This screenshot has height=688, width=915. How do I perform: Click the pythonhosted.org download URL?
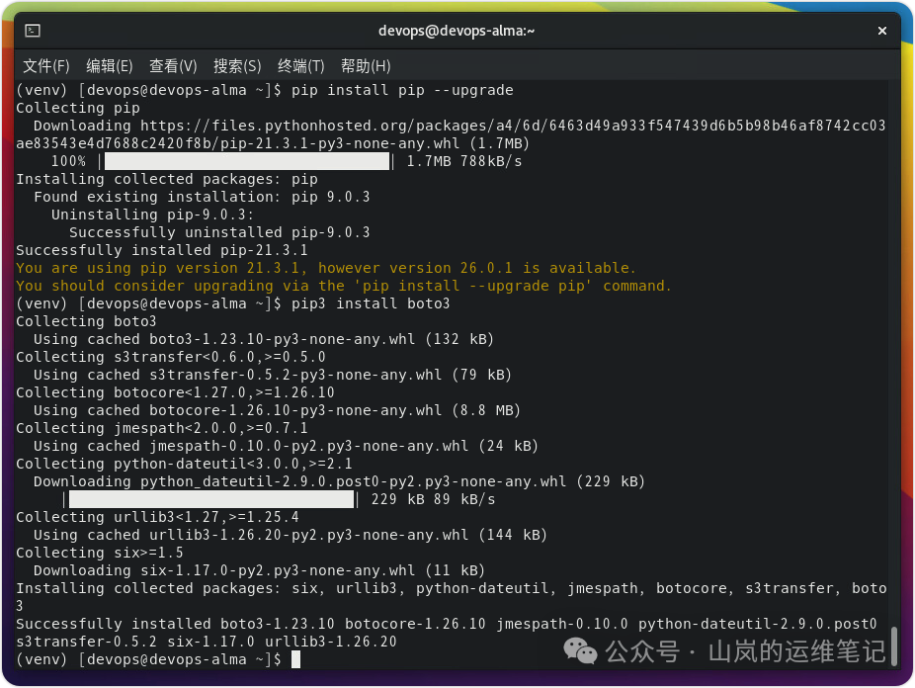coord(451,134)
